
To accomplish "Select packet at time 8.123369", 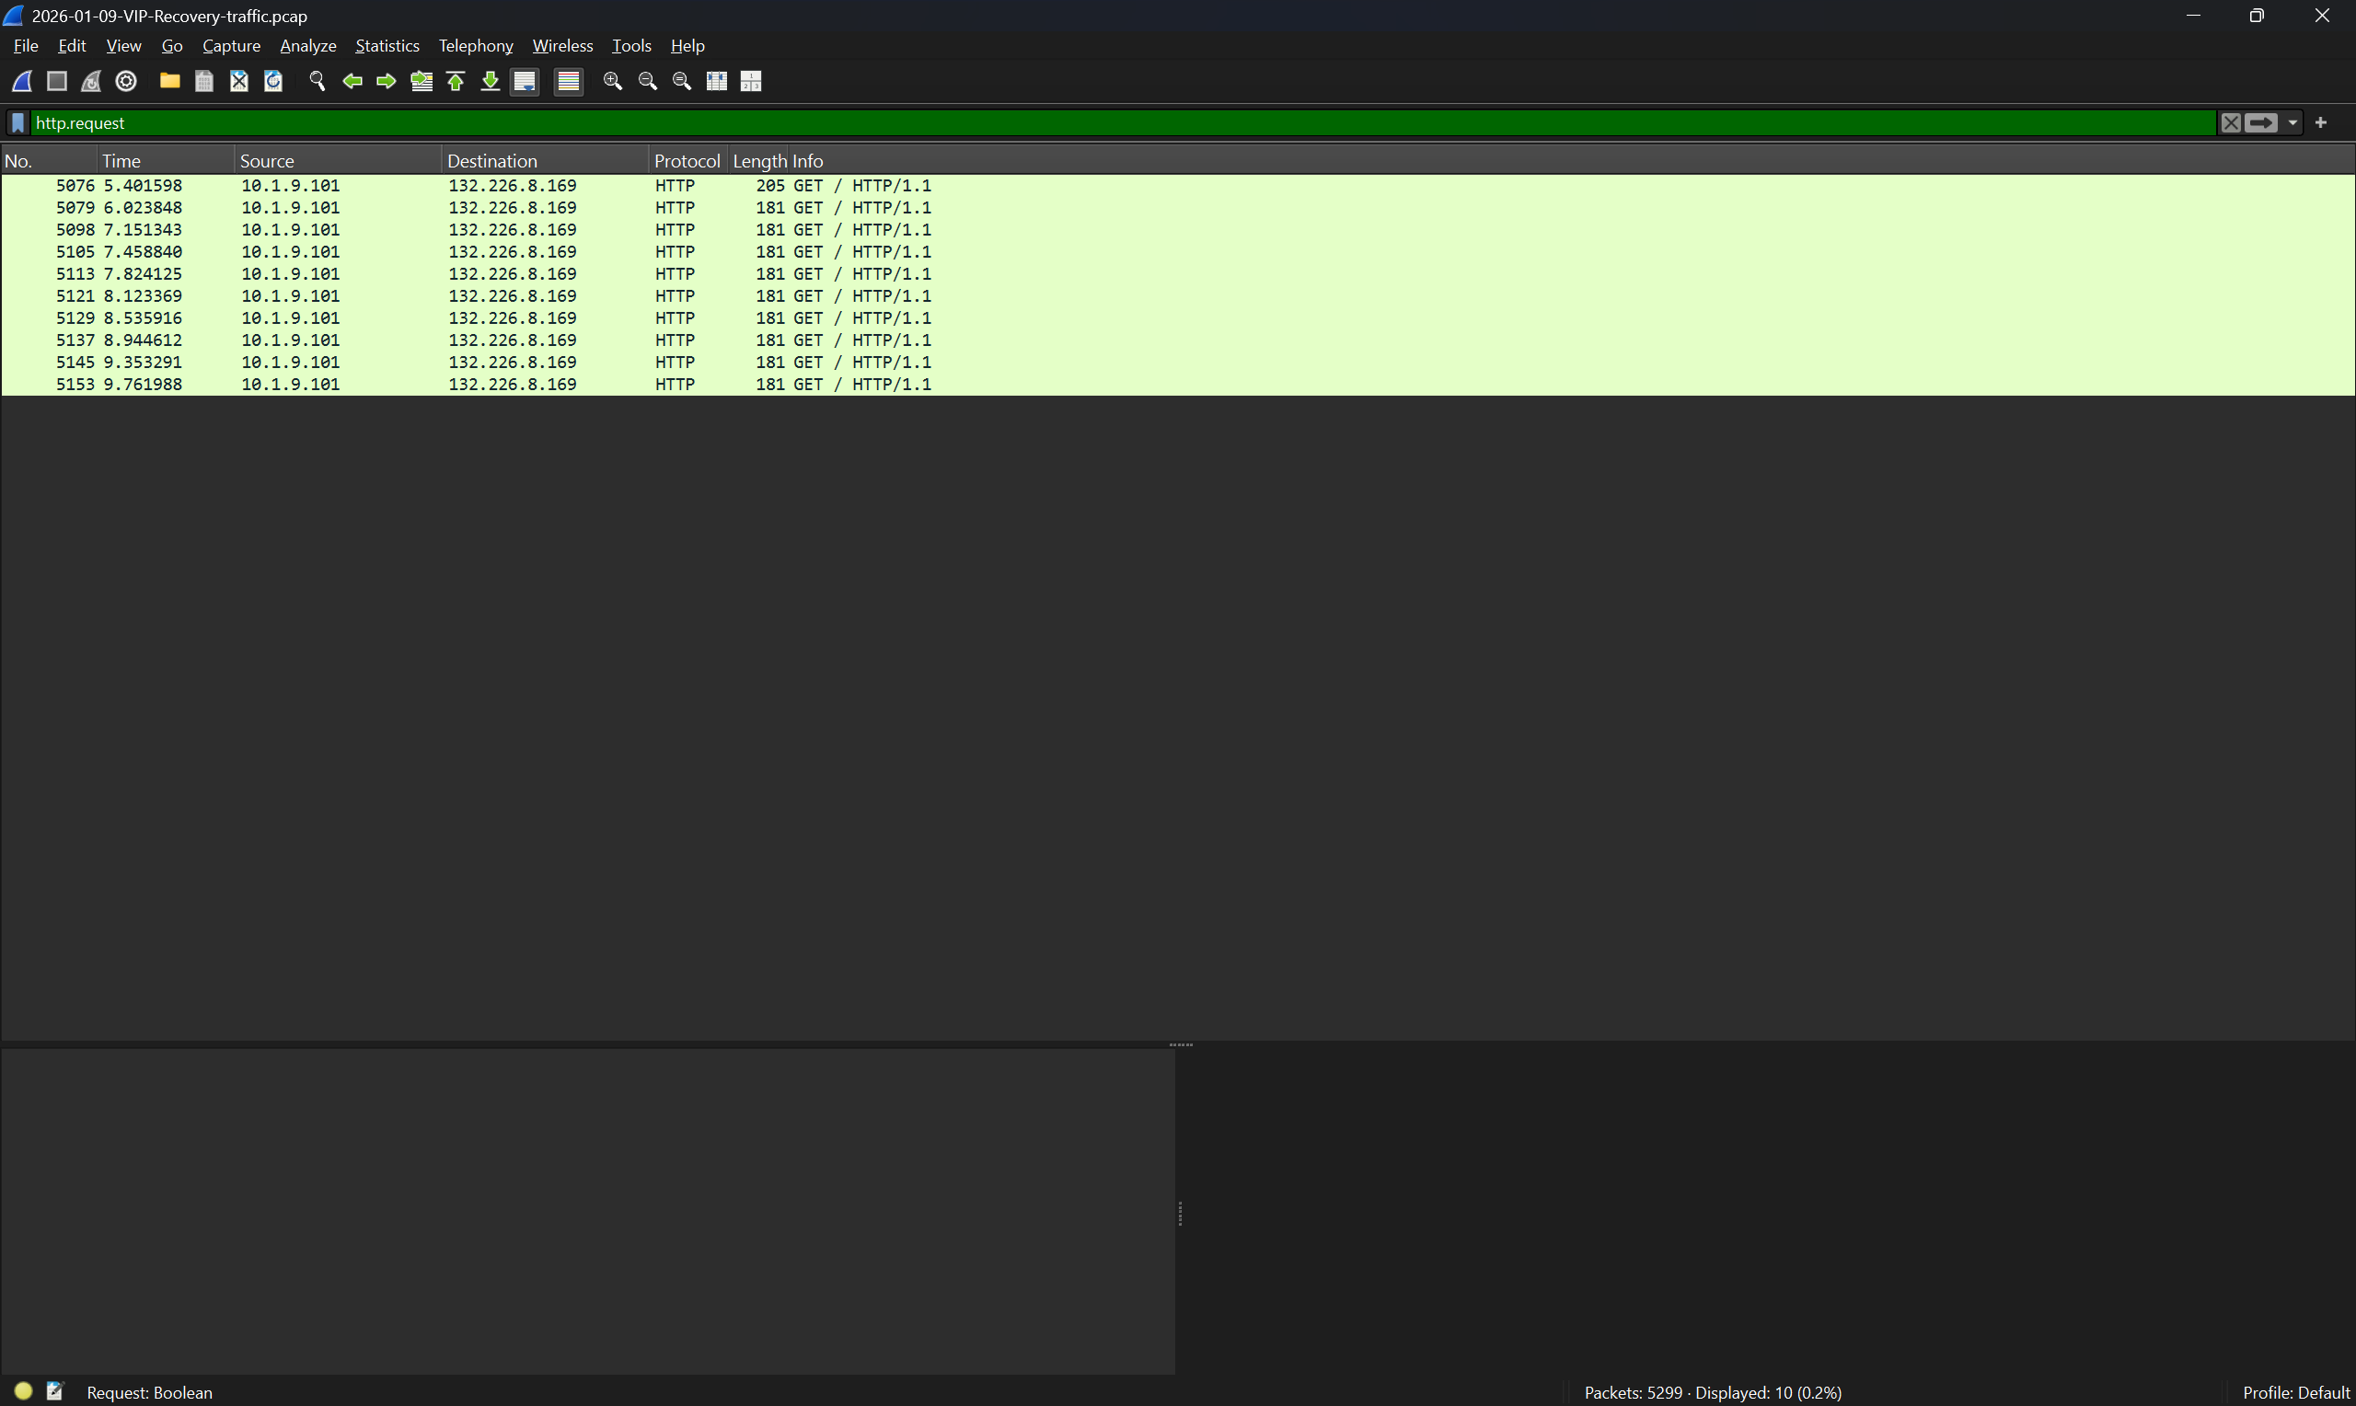I will [1177, 296].
